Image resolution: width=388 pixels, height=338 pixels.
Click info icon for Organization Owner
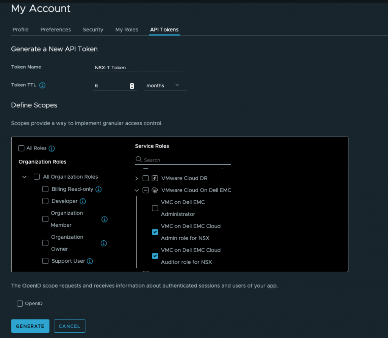(104, 243)
